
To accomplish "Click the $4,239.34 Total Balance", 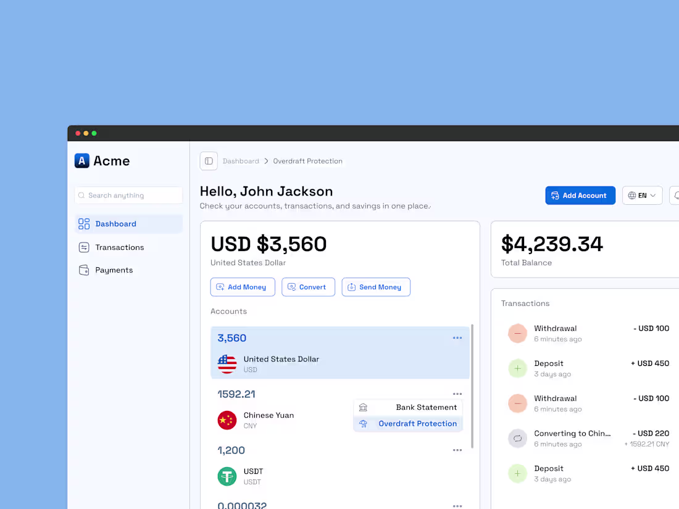I will pyautogui.click(x=552, y=244).
